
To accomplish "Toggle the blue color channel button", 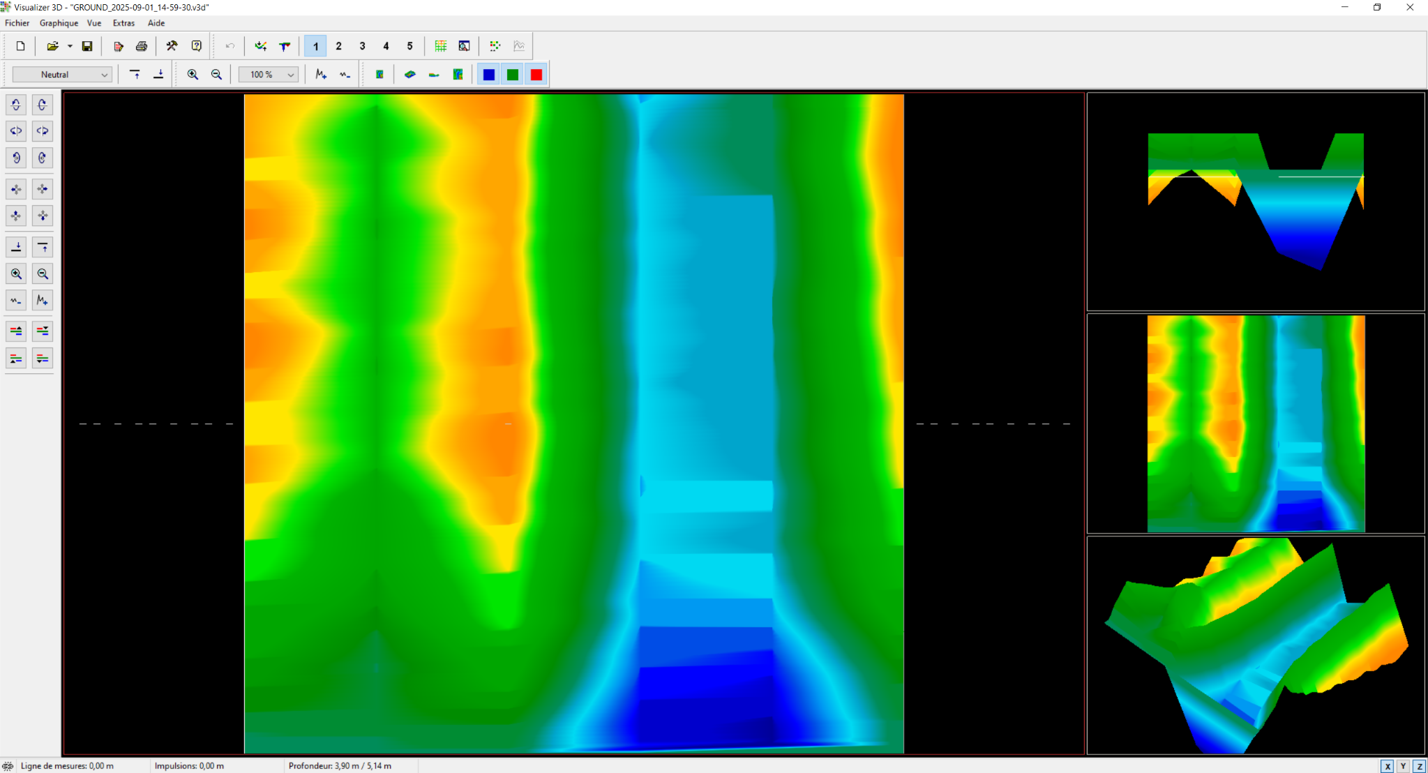I will (x=489, y=75).
